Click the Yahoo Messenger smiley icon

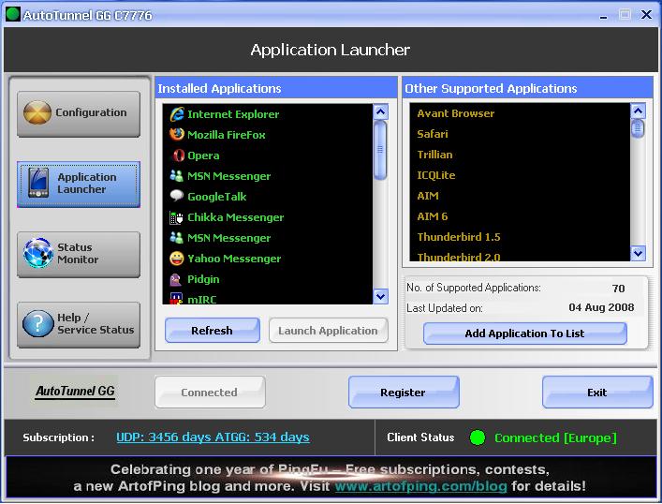coord(176,259)
